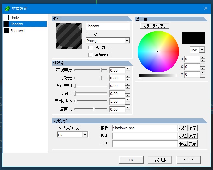Open the マッピング方式 UV dropdown
This screenshot has width=213, height=170.
click(x=73, y=135)
